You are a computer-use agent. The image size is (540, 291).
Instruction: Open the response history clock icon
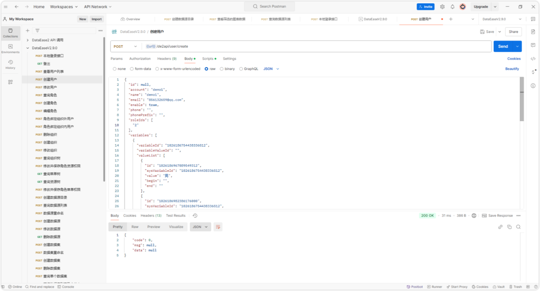195,216
